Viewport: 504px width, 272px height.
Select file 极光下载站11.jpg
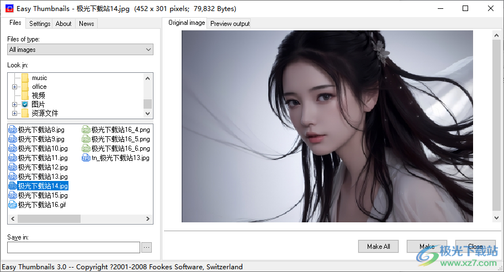(x=43, y=158)
